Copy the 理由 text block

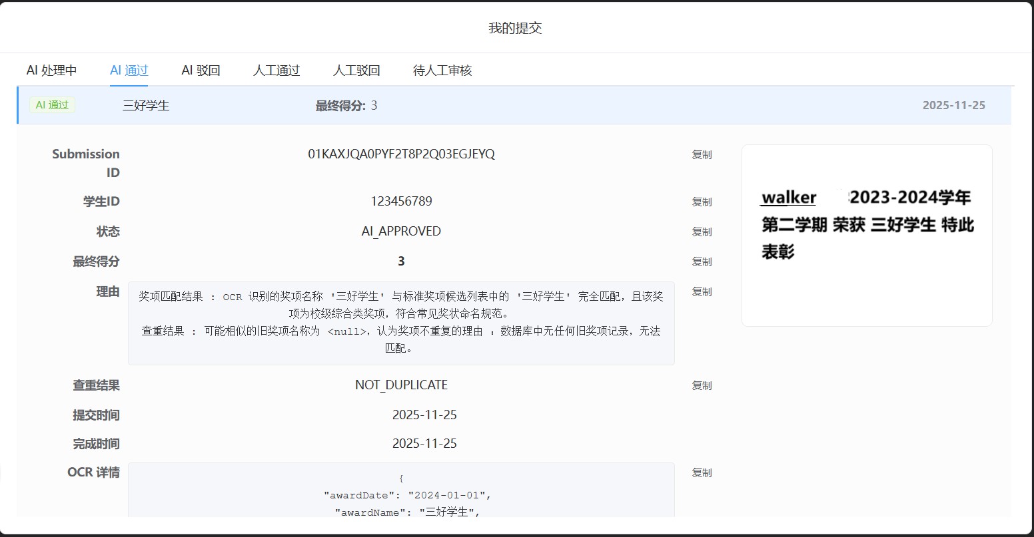tap(702, 291)
